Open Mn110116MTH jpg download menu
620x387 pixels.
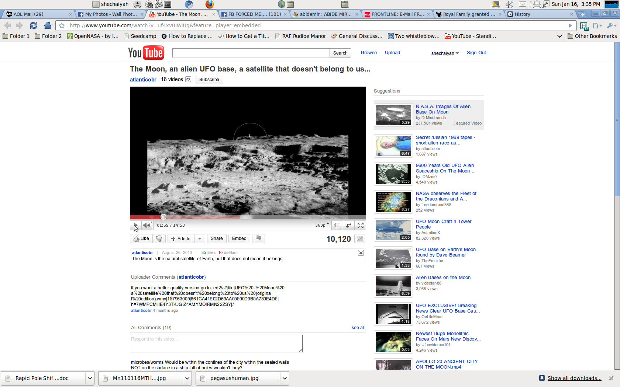(187, 378)
